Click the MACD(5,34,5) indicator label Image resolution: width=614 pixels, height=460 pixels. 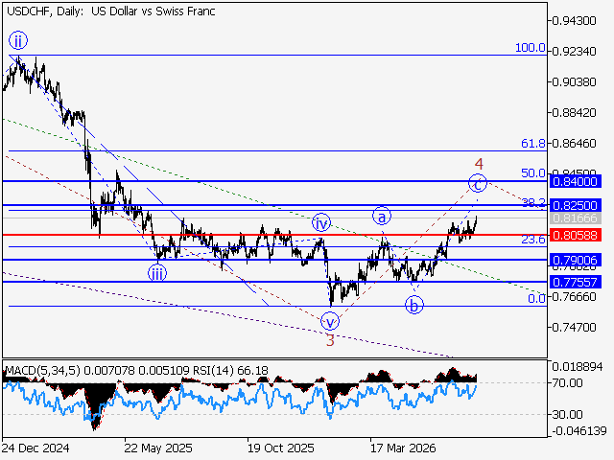(x=42, y=371)
